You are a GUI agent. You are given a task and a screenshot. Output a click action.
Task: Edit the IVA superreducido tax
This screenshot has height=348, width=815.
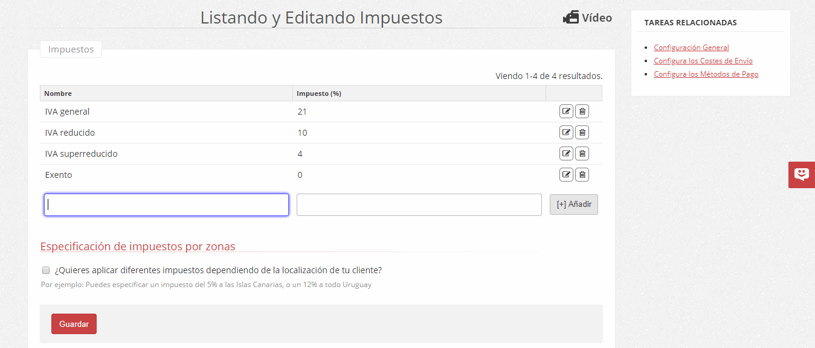[x=566, y=153]
